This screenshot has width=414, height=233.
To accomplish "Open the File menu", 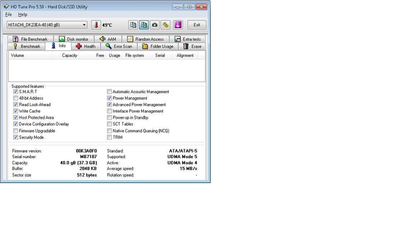I will (x=8, y=14).
